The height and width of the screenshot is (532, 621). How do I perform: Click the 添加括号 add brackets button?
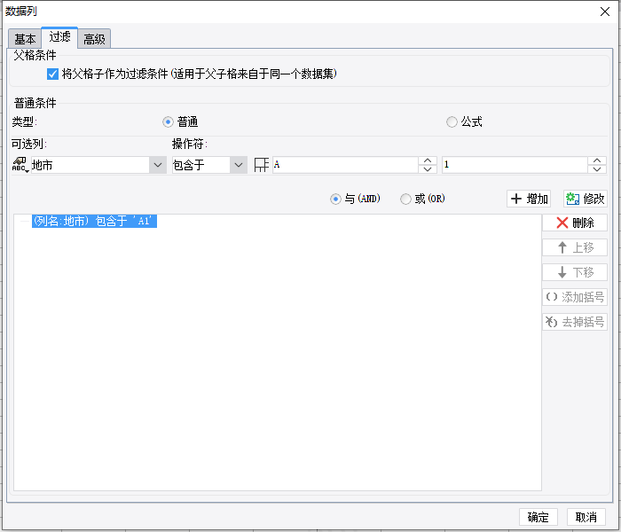click(575, 297)
